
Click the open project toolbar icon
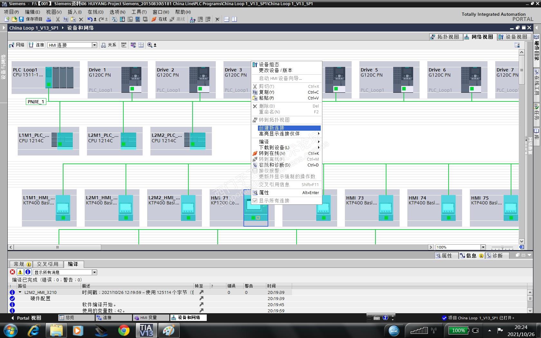click(14, 19)
